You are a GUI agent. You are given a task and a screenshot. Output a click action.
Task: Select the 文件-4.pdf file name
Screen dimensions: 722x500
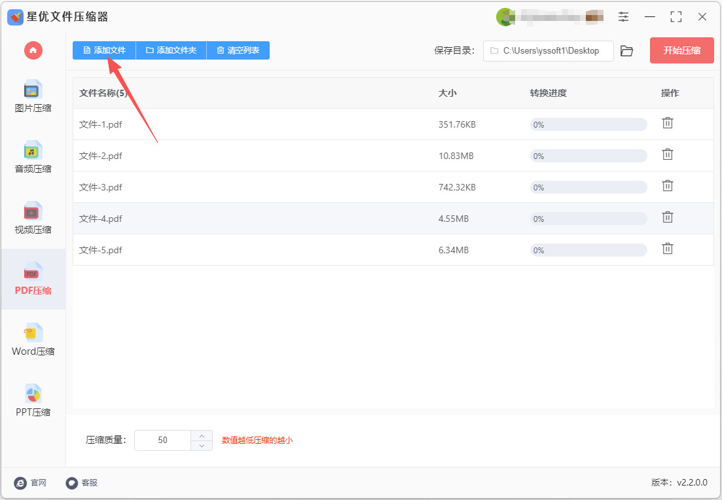tap(100, 218)
